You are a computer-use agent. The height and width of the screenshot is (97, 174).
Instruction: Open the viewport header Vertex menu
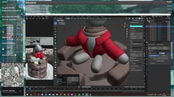(85, 18)
